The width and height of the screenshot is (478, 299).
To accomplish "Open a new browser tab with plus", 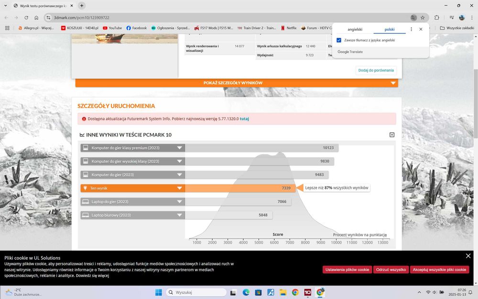I will pyautogui.click(x=82, y=5).
